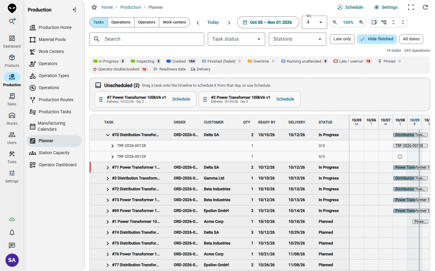The height and width of the screenshot is (271, 435).
Task: Enable the Late only filter
Action: tap(342, 39)
